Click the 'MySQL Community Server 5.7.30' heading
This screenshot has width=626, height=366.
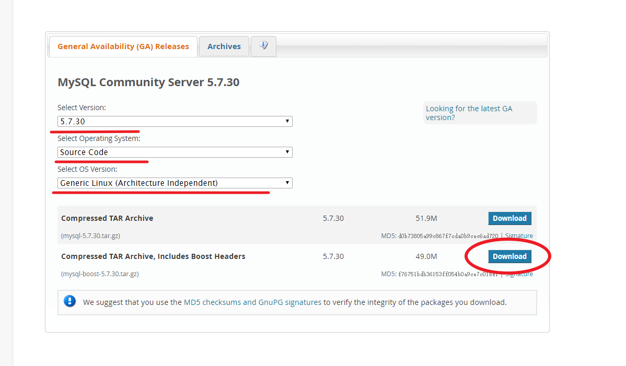pyautogui.click(x=148, y=82)
